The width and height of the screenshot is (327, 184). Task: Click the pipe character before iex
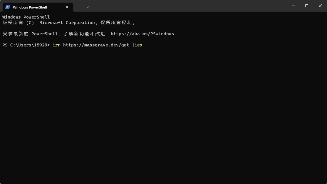(133, 45)
